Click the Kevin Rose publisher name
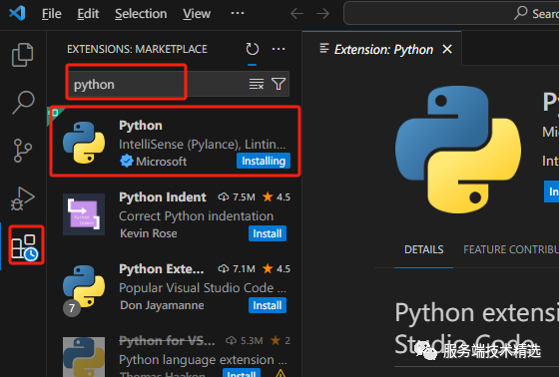Image resolution: width=559 pixels, height=377 pixels. point(149,233)
